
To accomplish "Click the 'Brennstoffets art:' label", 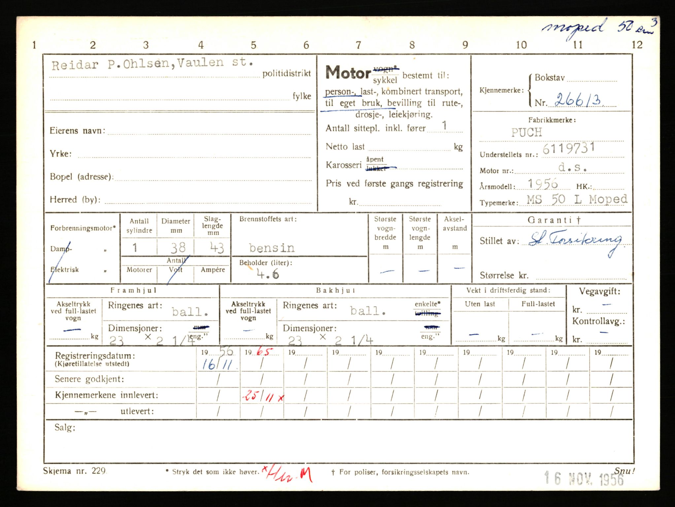I will [268, 219].
